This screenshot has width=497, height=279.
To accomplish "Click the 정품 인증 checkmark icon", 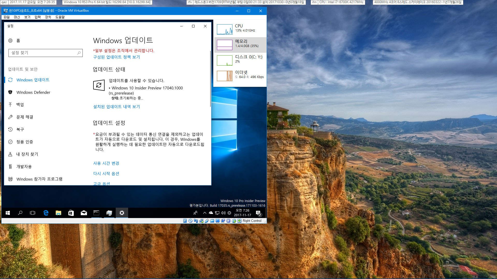I will tap(10, 142).
